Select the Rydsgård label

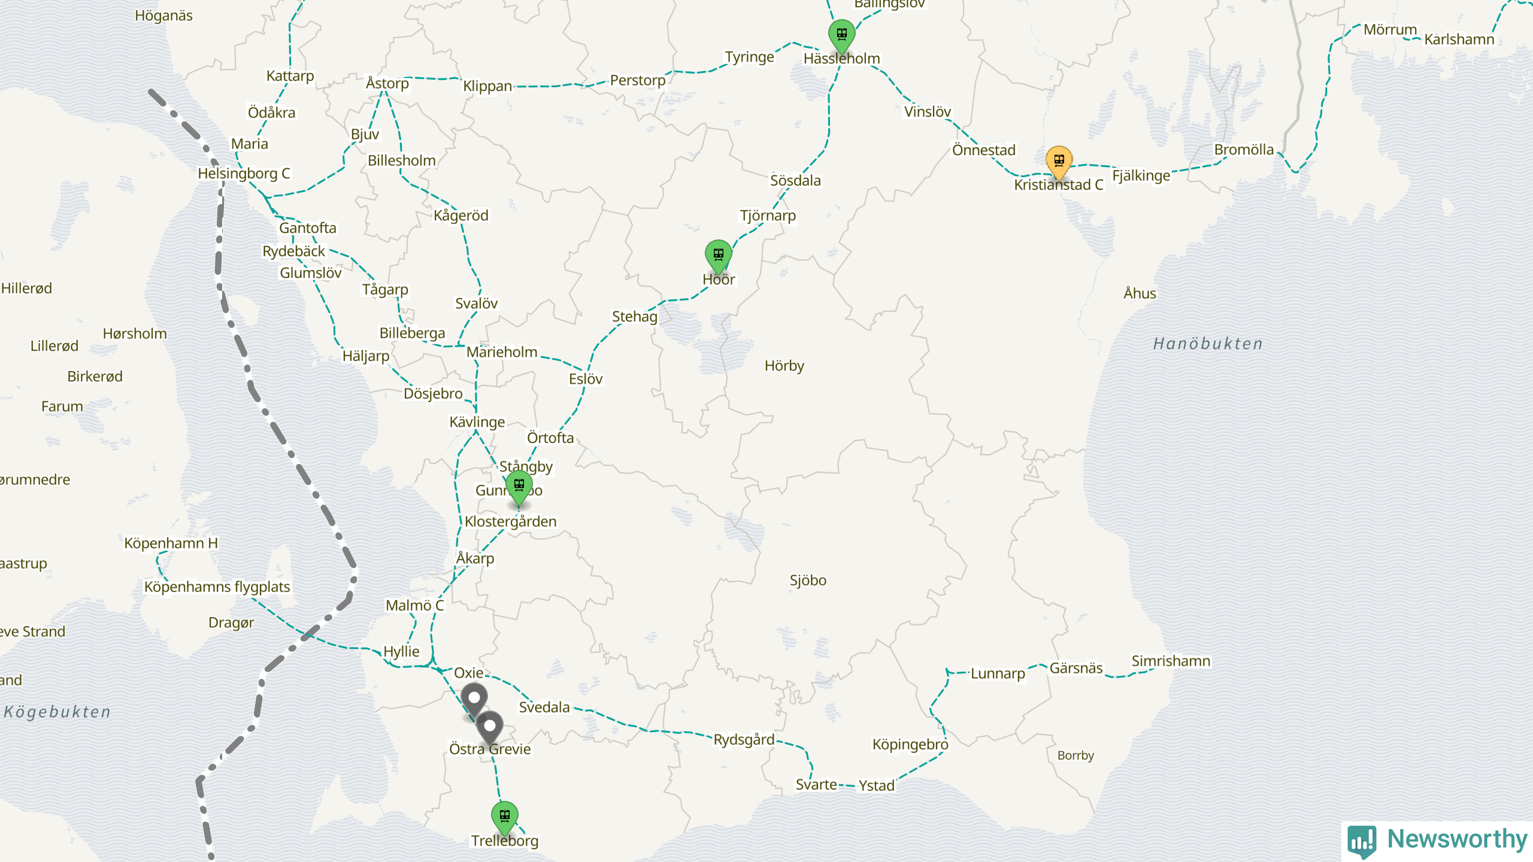click(744, 740)
